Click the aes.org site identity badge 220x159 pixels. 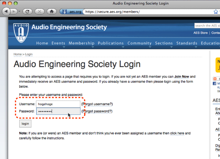pos(71,12)
